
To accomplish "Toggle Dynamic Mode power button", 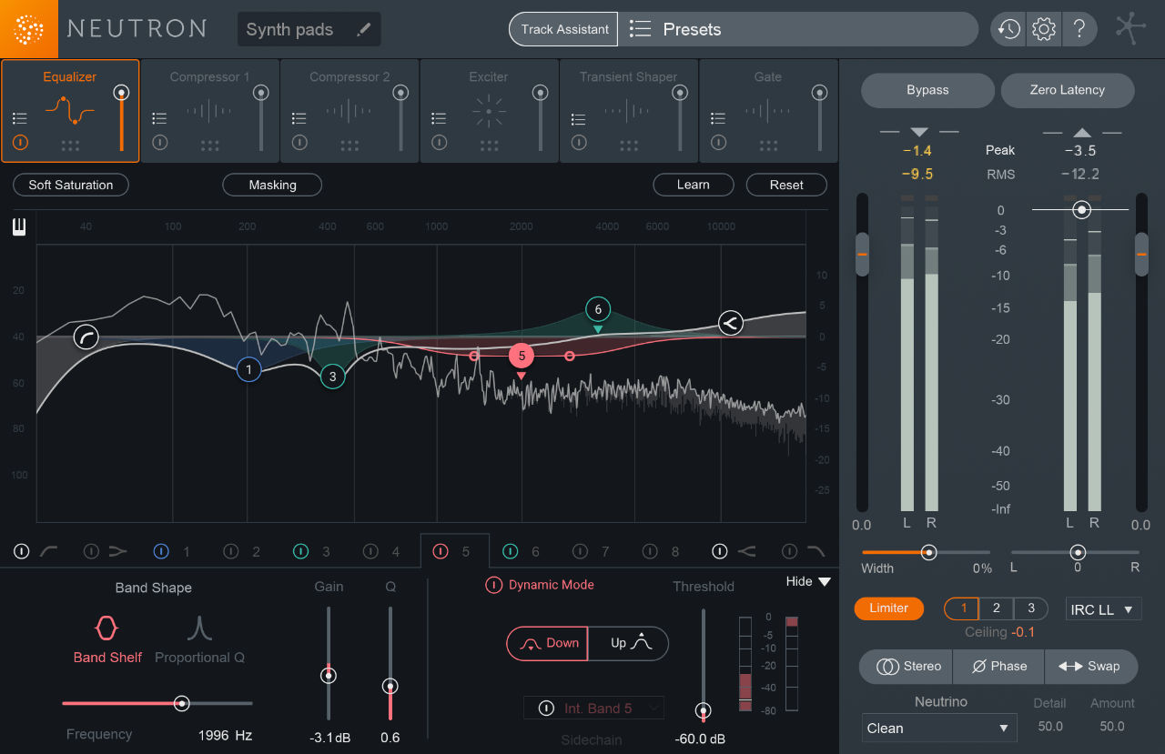I will pos(493,585).
